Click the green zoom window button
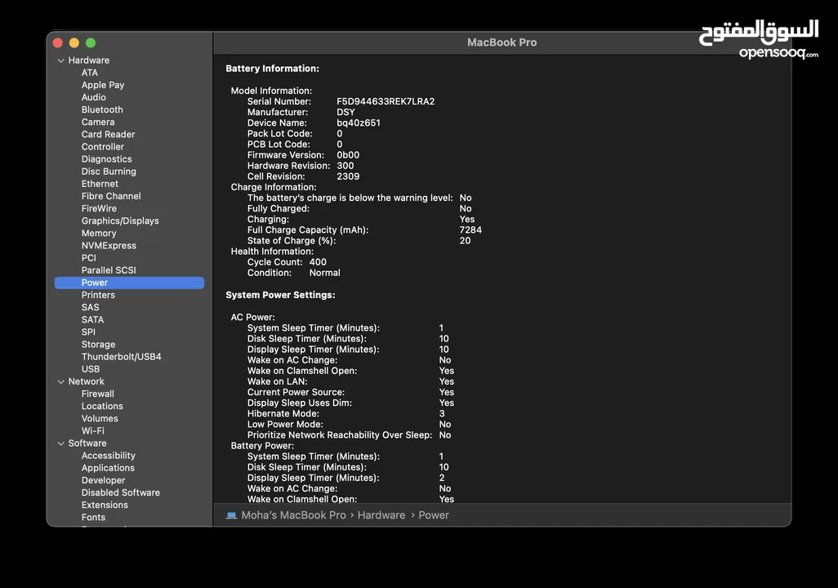The width and height of the screenshot is (838, 588). [x=91, y=42]
